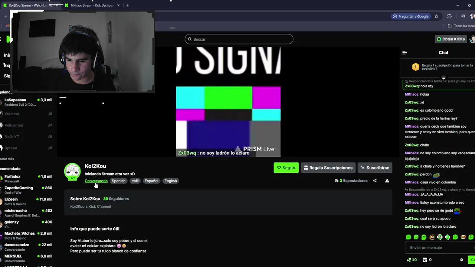Click the 'Respondiendo a Zx03wq' reply reference

click(x=440, y=189)
